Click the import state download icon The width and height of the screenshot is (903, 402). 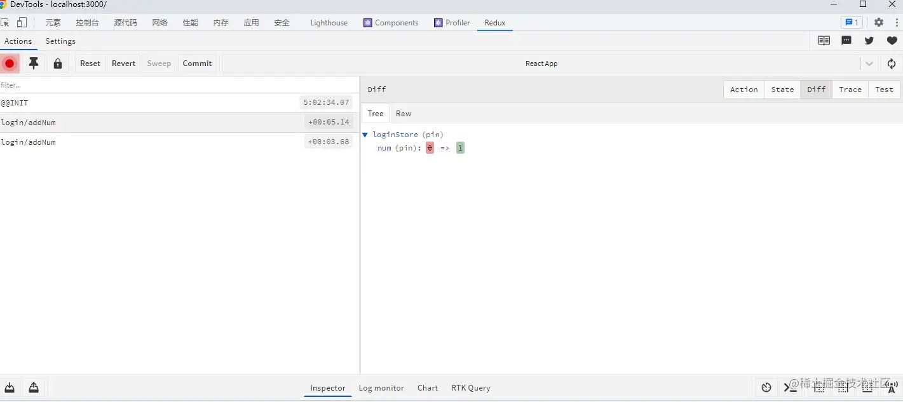tap(10, 387)
